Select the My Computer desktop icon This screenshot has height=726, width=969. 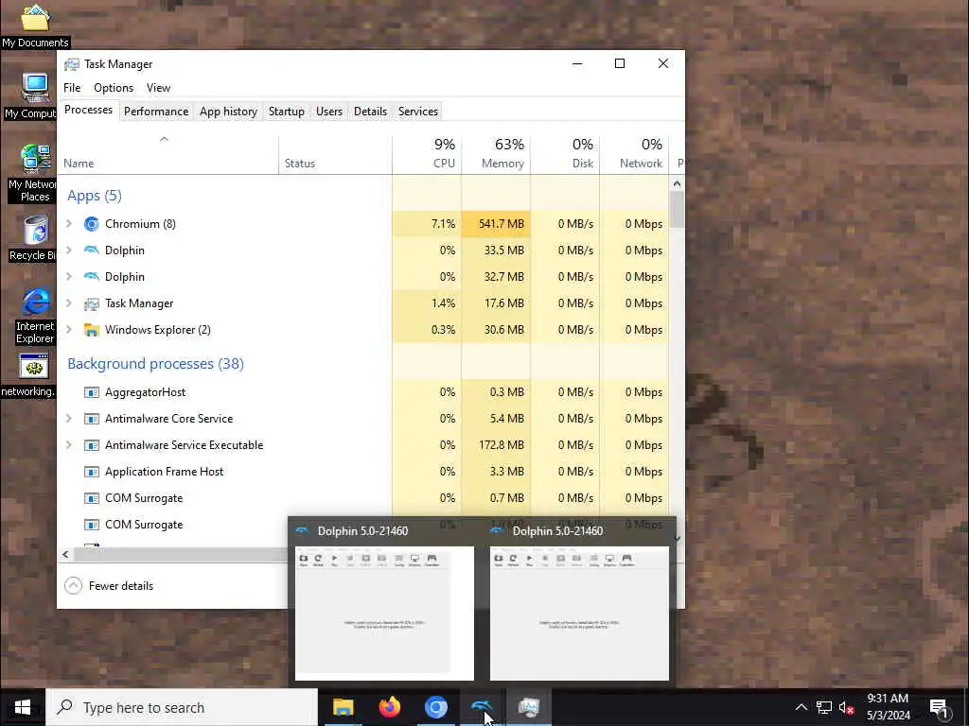pos(31,95)
